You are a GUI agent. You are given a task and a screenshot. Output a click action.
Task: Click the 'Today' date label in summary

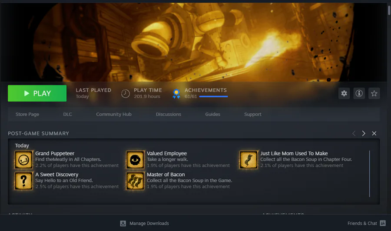click(22, 145)
